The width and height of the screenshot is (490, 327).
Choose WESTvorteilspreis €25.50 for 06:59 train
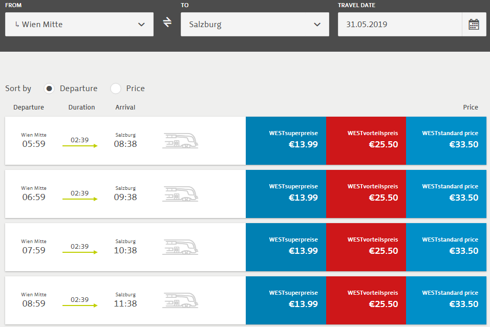point(366,194)
